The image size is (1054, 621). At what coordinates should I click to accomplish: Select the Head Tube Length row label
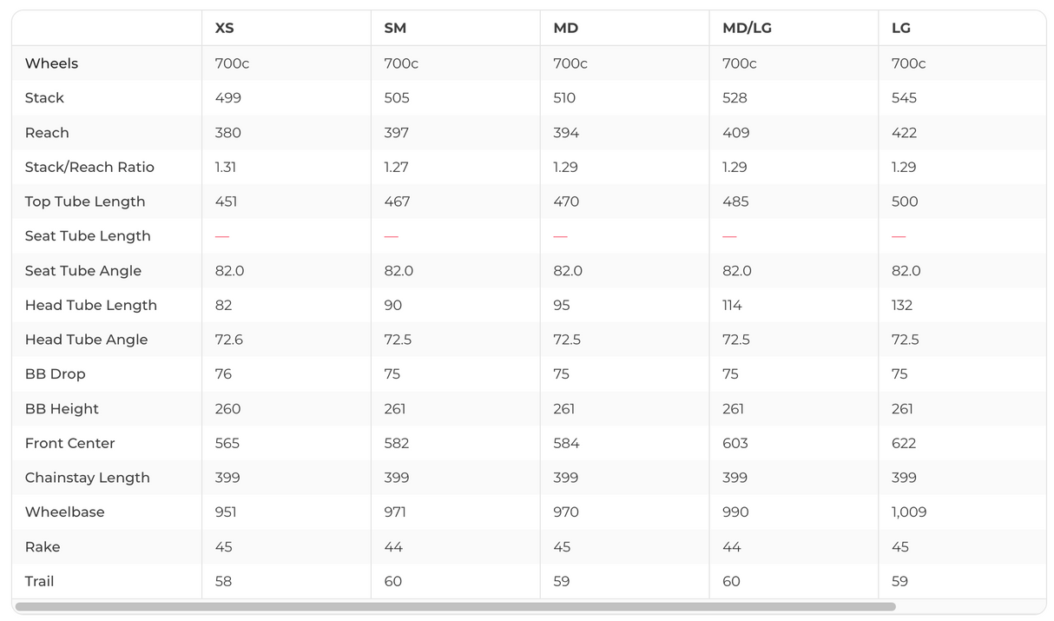(91, 305)
